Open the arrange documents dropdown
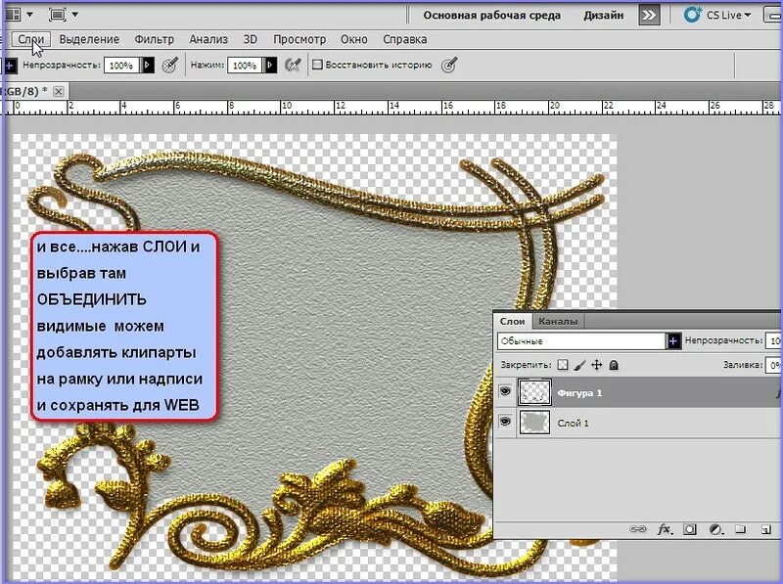This screenshot has height=584, width=783. coord(30,15)
